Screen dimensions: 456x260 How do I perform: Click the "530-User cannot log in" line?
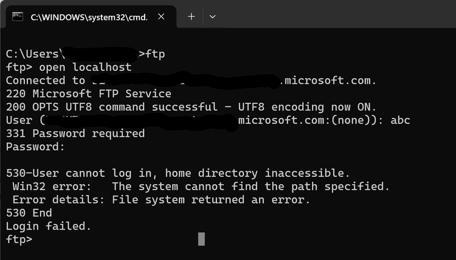[x=178, y=173]
